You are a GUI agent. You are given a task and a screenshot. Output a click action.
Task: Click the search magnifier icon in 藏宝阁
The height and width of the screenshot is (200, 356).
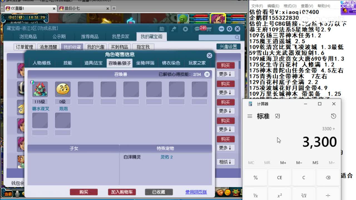(x=237, y=37)
